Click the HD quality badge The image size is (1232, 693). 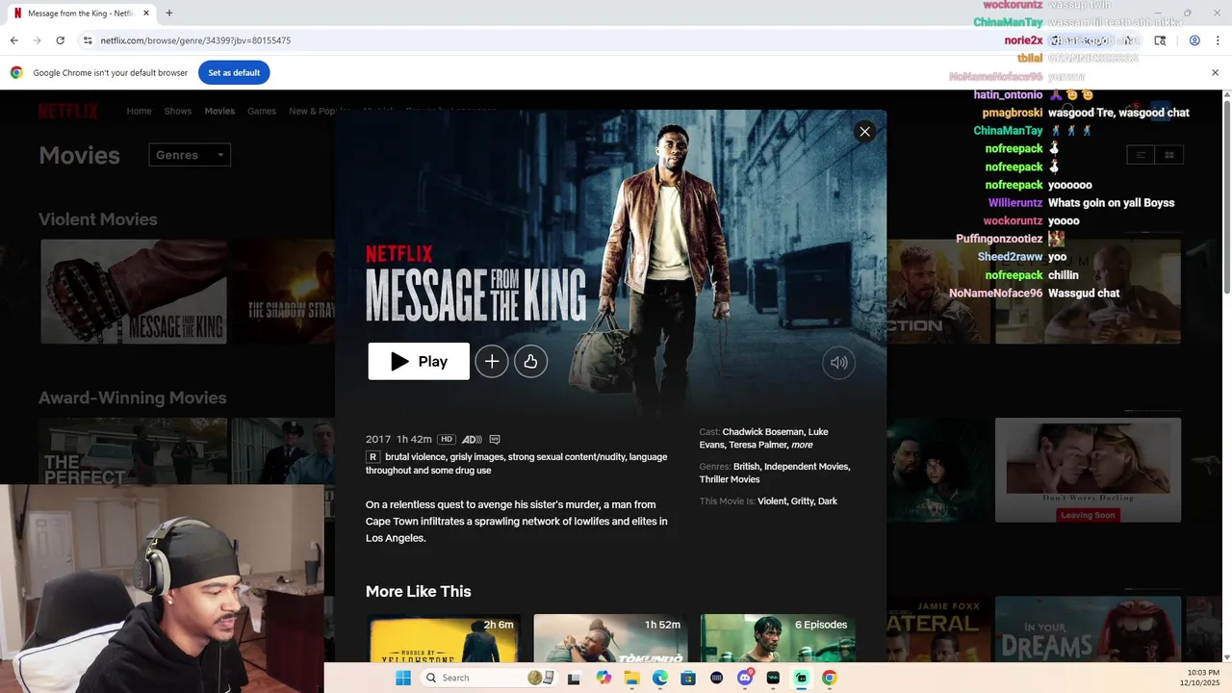pos(447,439)
